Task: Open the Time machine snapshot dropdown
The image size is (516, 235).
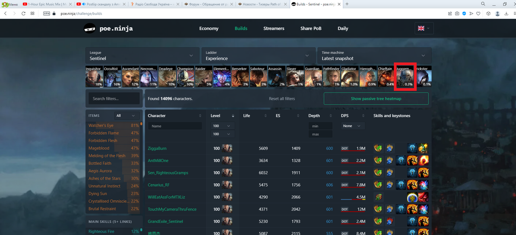Action: (375, 55)
